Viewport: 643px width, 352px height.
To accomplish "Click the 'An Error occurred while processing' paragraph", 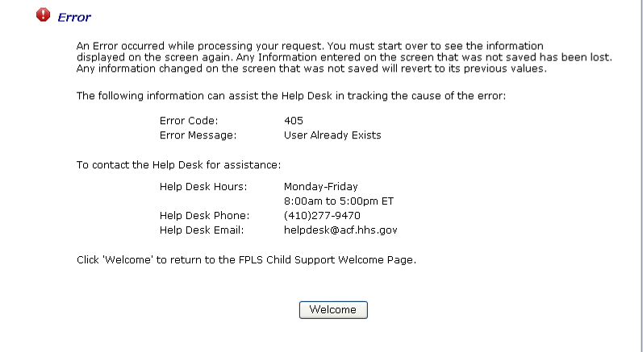I will (x=310, y=47).
